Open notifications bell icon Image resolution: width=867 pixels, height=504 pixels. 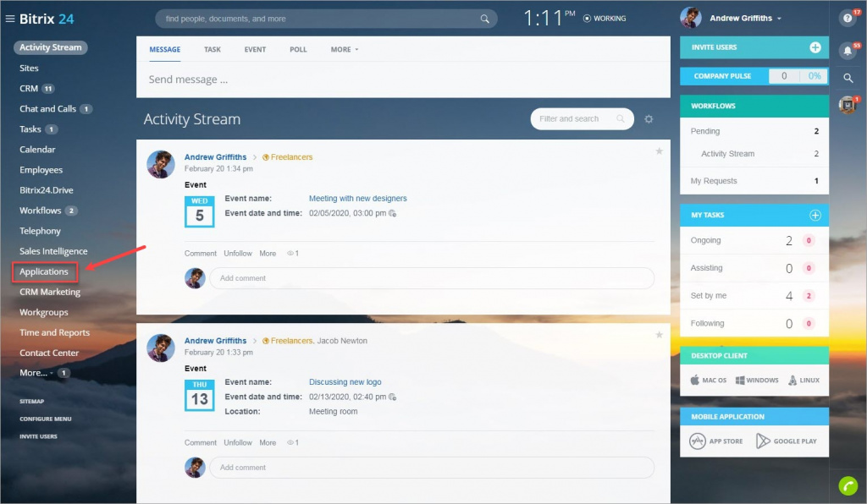(x=847, y=51)
